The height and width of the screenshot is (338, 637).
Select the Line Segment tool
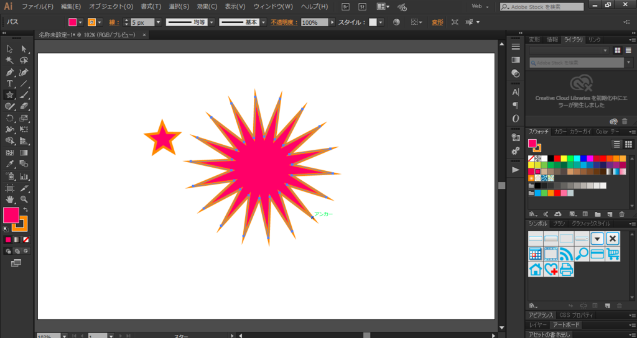pos(24,84)
